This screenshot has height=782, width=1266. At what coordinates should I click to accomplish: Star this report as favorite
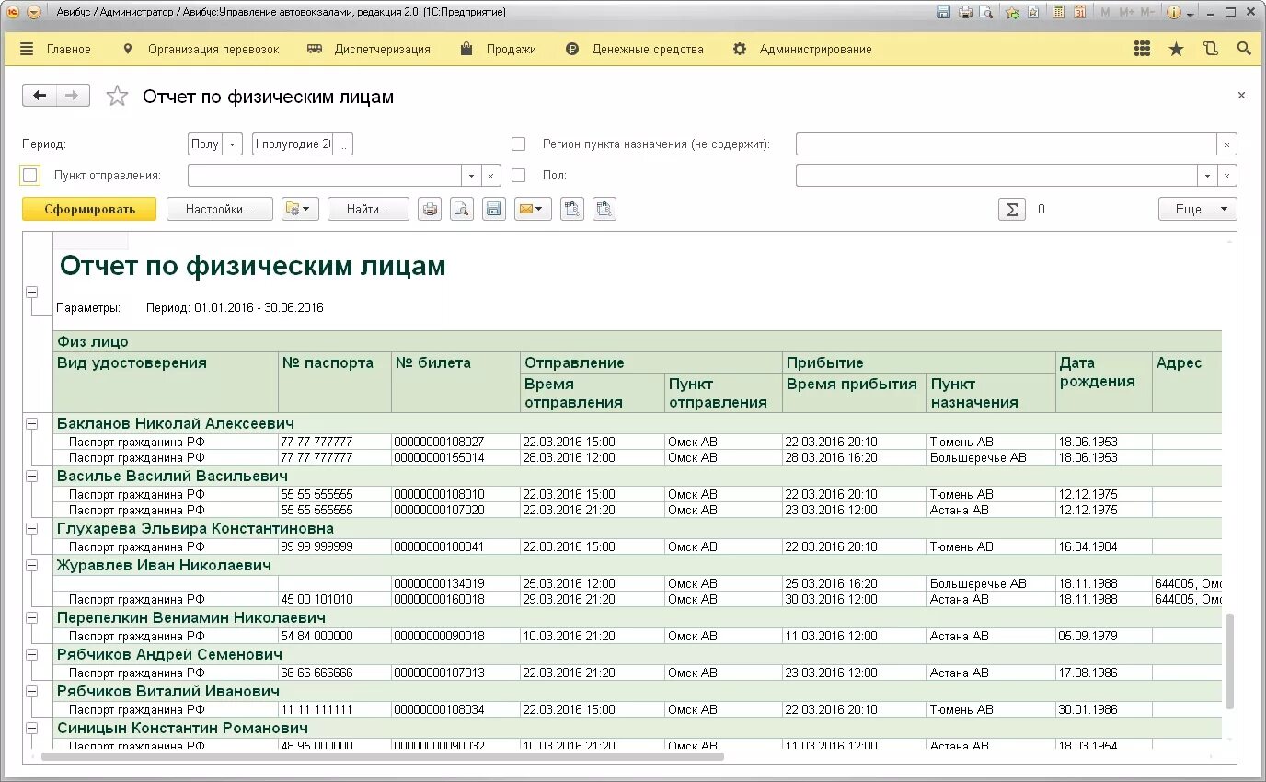(117, 96)
